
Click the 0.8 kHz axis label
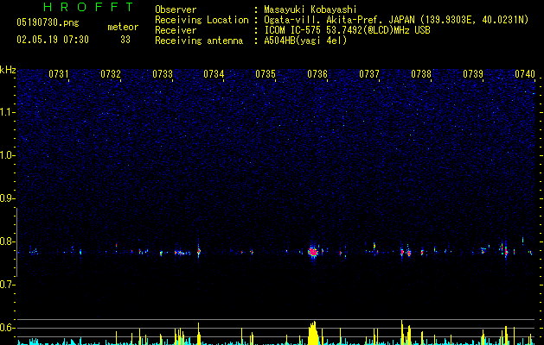tap(7, 241)
